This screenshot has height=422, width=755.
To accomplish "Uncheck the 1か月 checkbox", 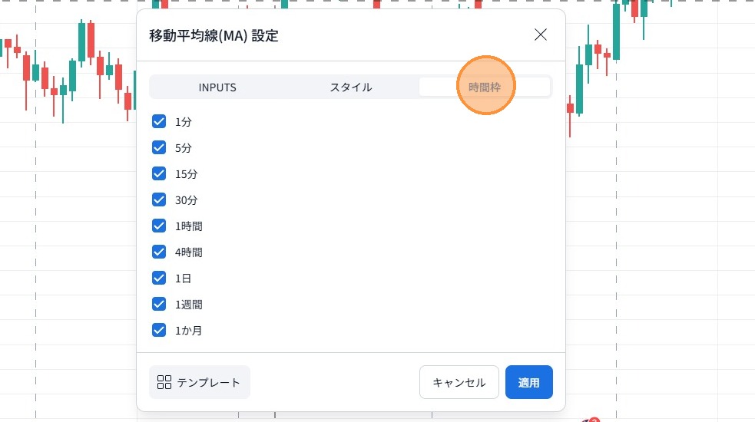I will point(159,330).
